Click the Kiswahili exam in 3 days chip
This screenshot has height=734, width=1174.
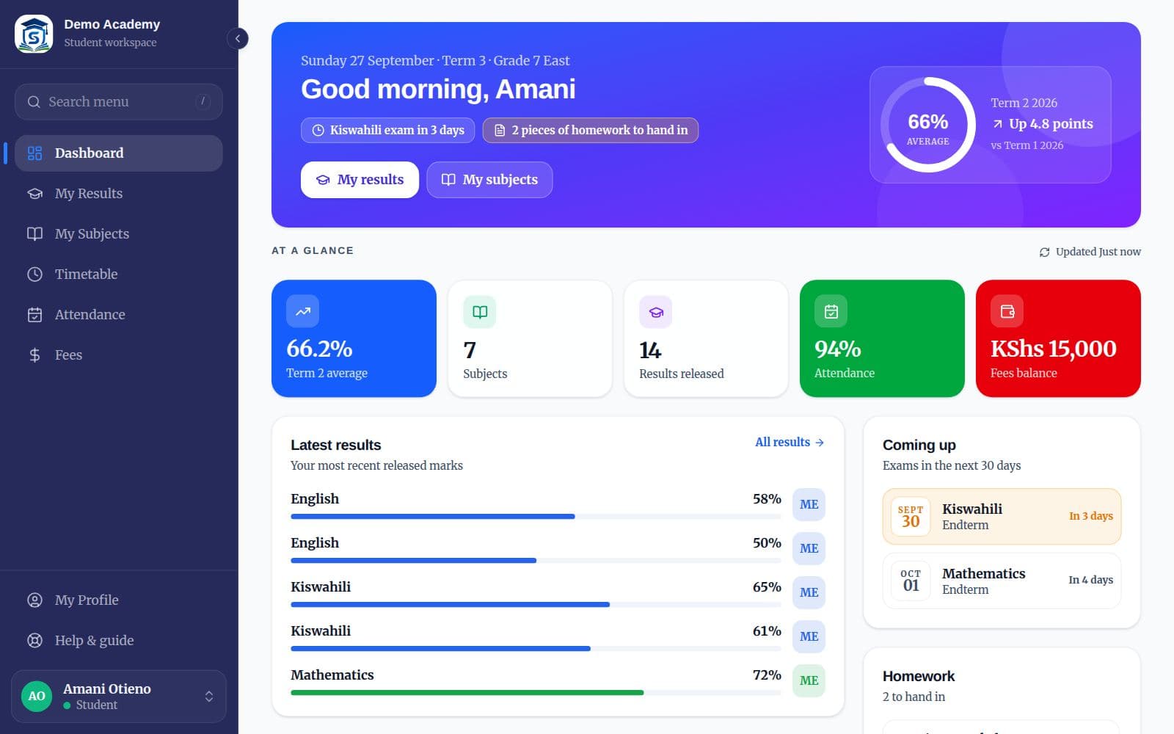(x=387, y=130)
